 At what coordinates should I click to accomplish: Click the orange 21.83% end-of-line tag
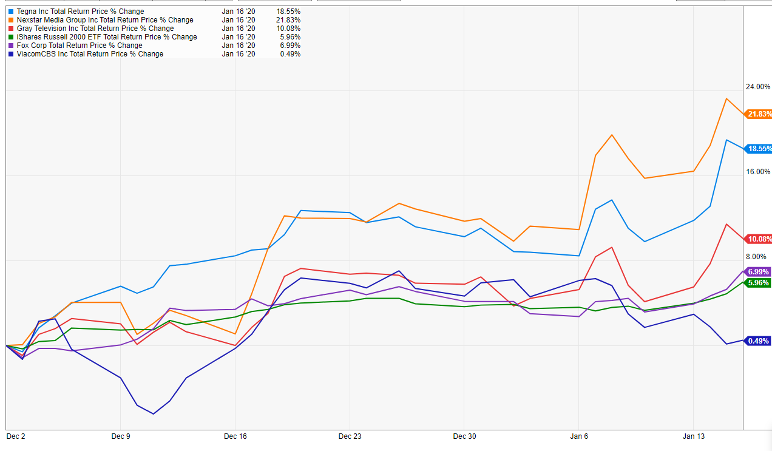coord(757,114)
